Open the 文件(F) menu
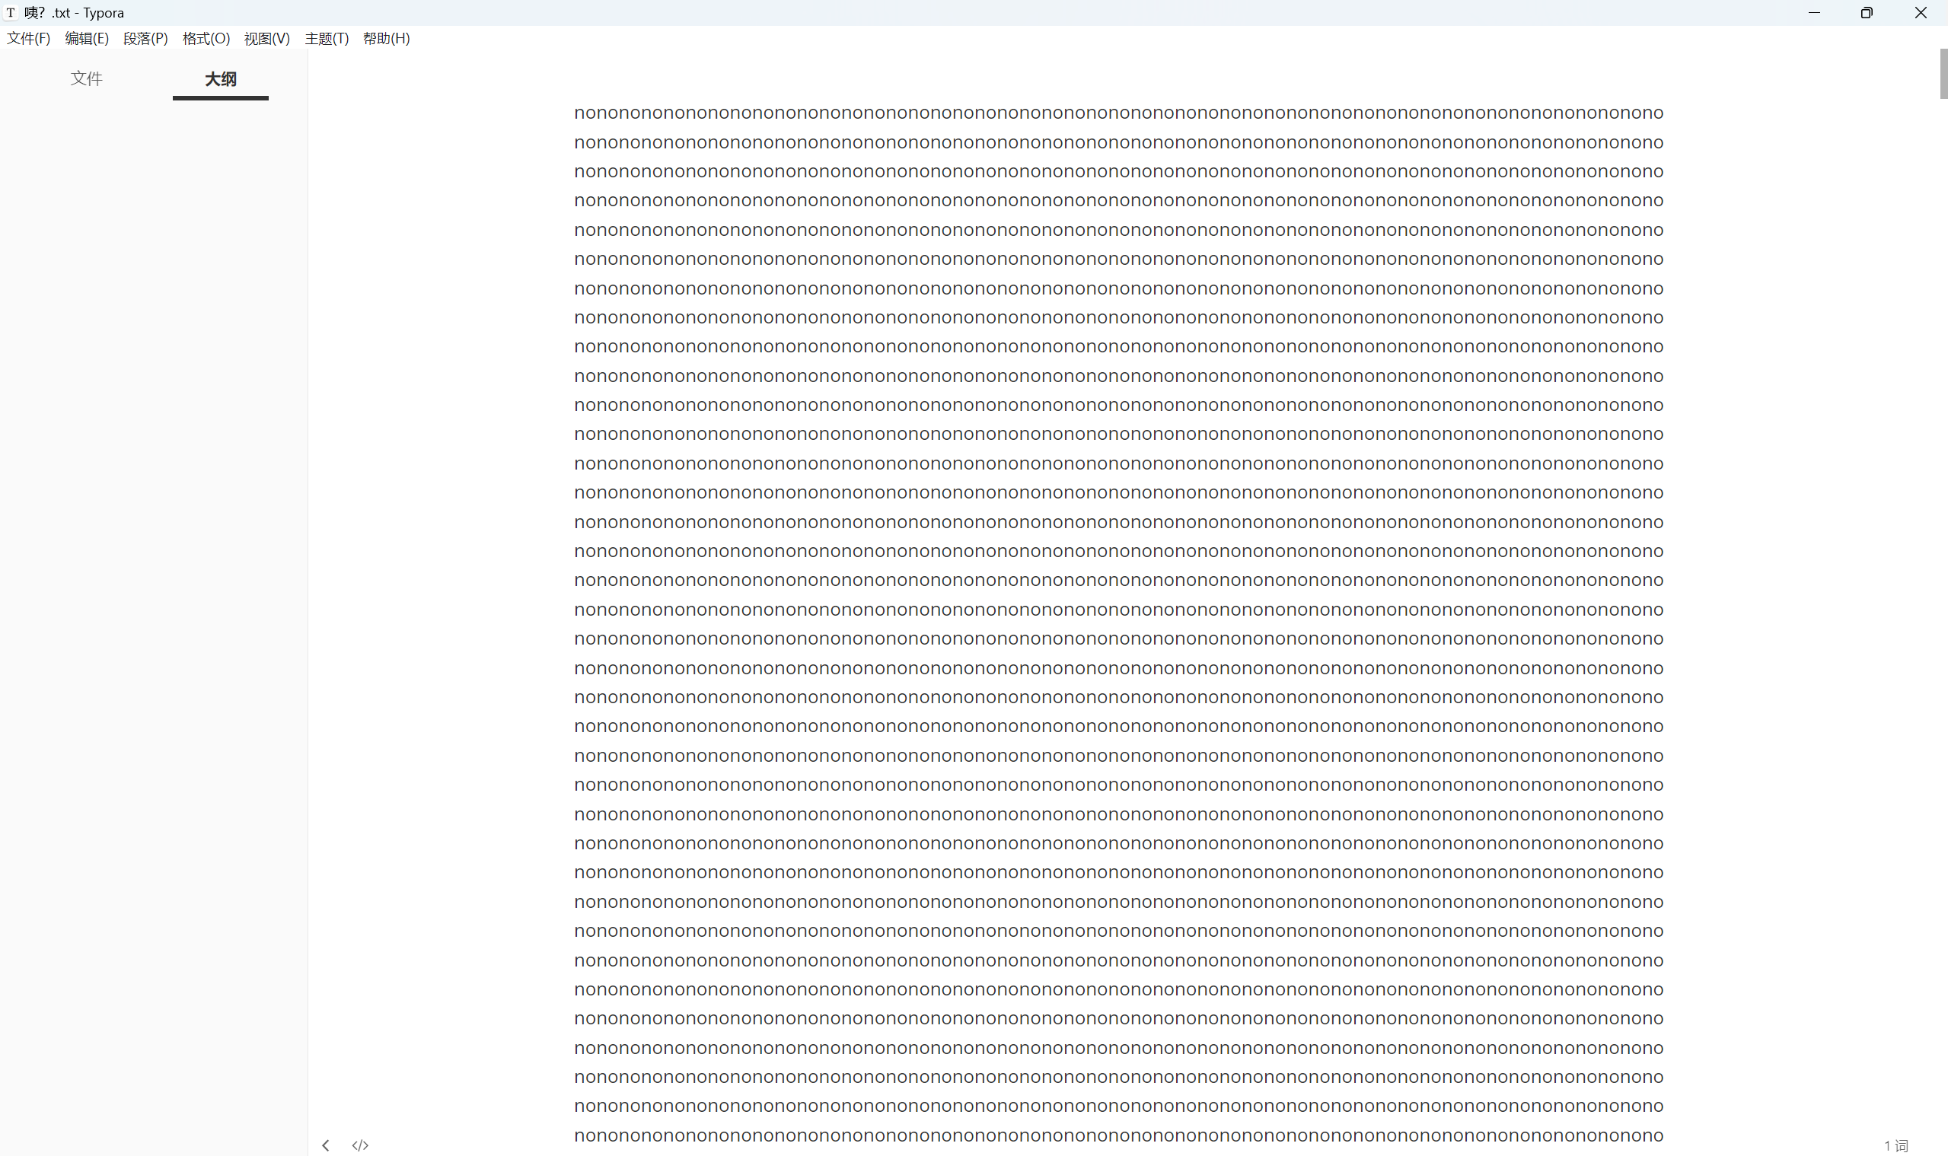1948x1156 pixels. pos(29,39)
